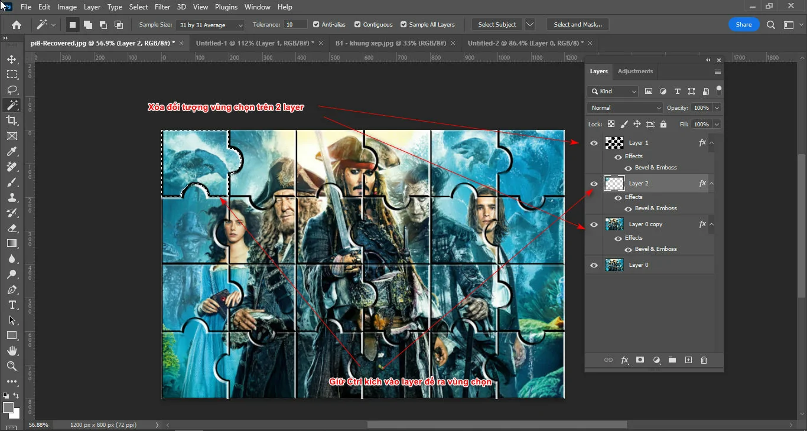807x431 pixels.
Task: Enable the Anti-alias option
Action: tap(317, 24)
